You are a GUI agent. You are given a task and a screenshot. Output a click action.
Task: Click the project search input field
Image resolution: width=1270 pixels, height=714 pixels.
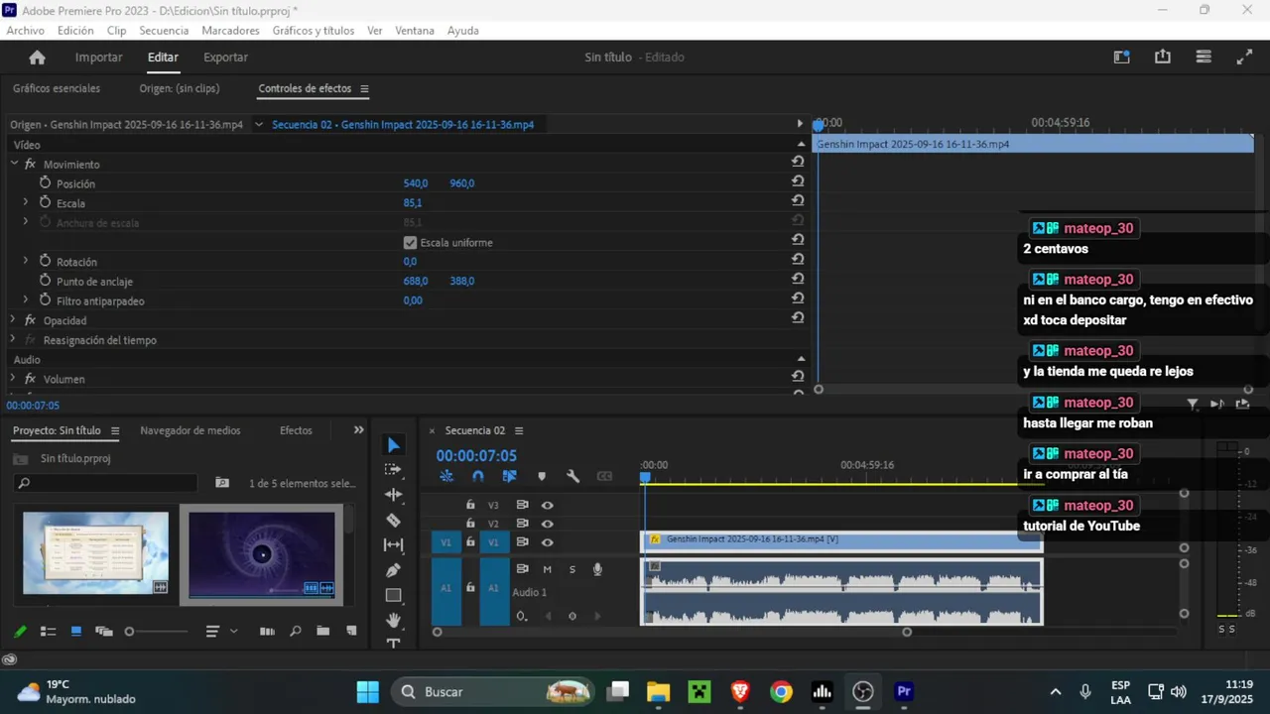pyautogui.click(x=105, y=483)
